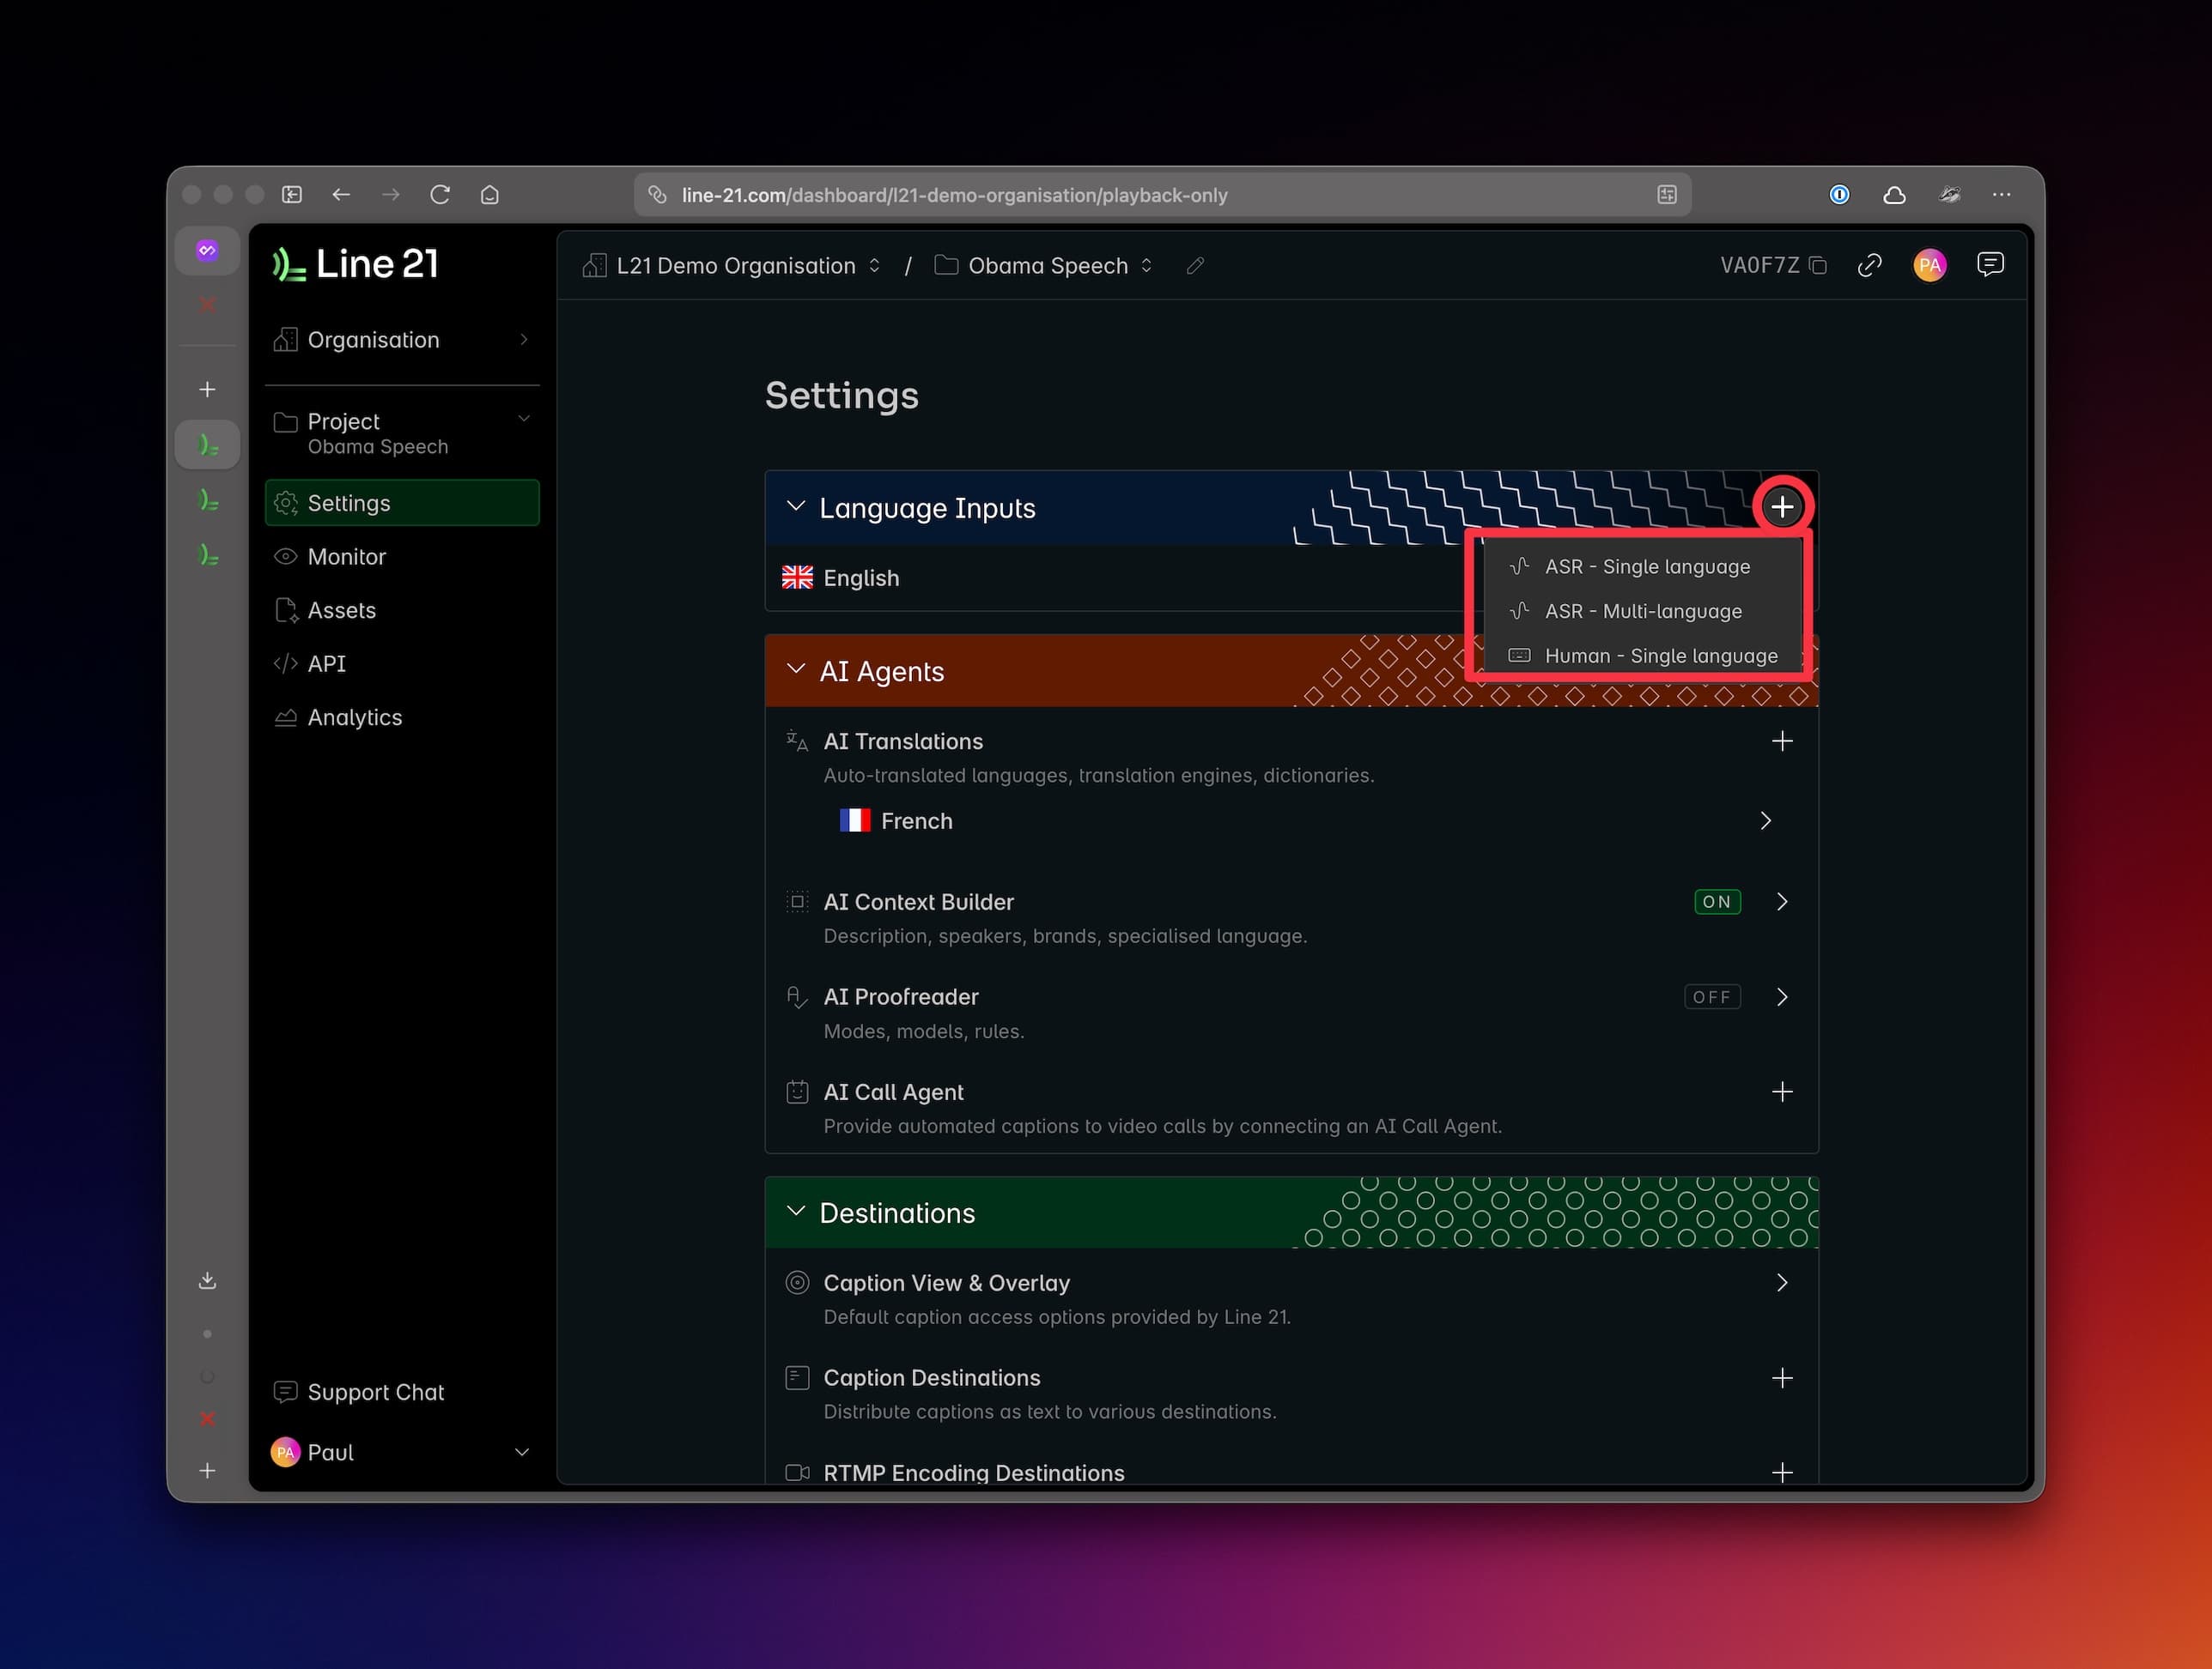Toggle AI Context Builder off

tap(1717, 902)
